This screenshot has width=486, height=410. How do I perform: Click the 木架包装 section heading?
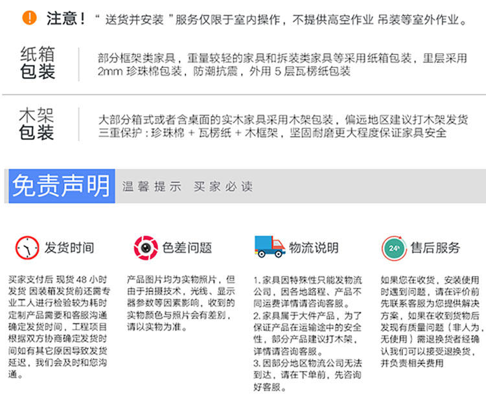37,126
